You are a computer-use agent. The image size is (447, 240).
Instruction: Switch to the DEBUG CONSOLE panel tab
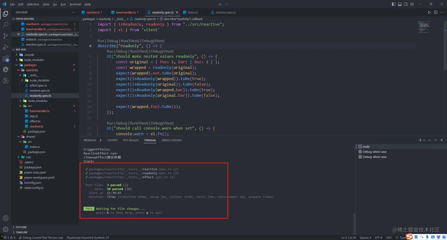point(171,140)
